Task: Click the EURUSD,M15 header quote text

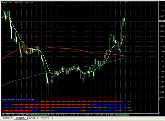Action: click(18, 2)
